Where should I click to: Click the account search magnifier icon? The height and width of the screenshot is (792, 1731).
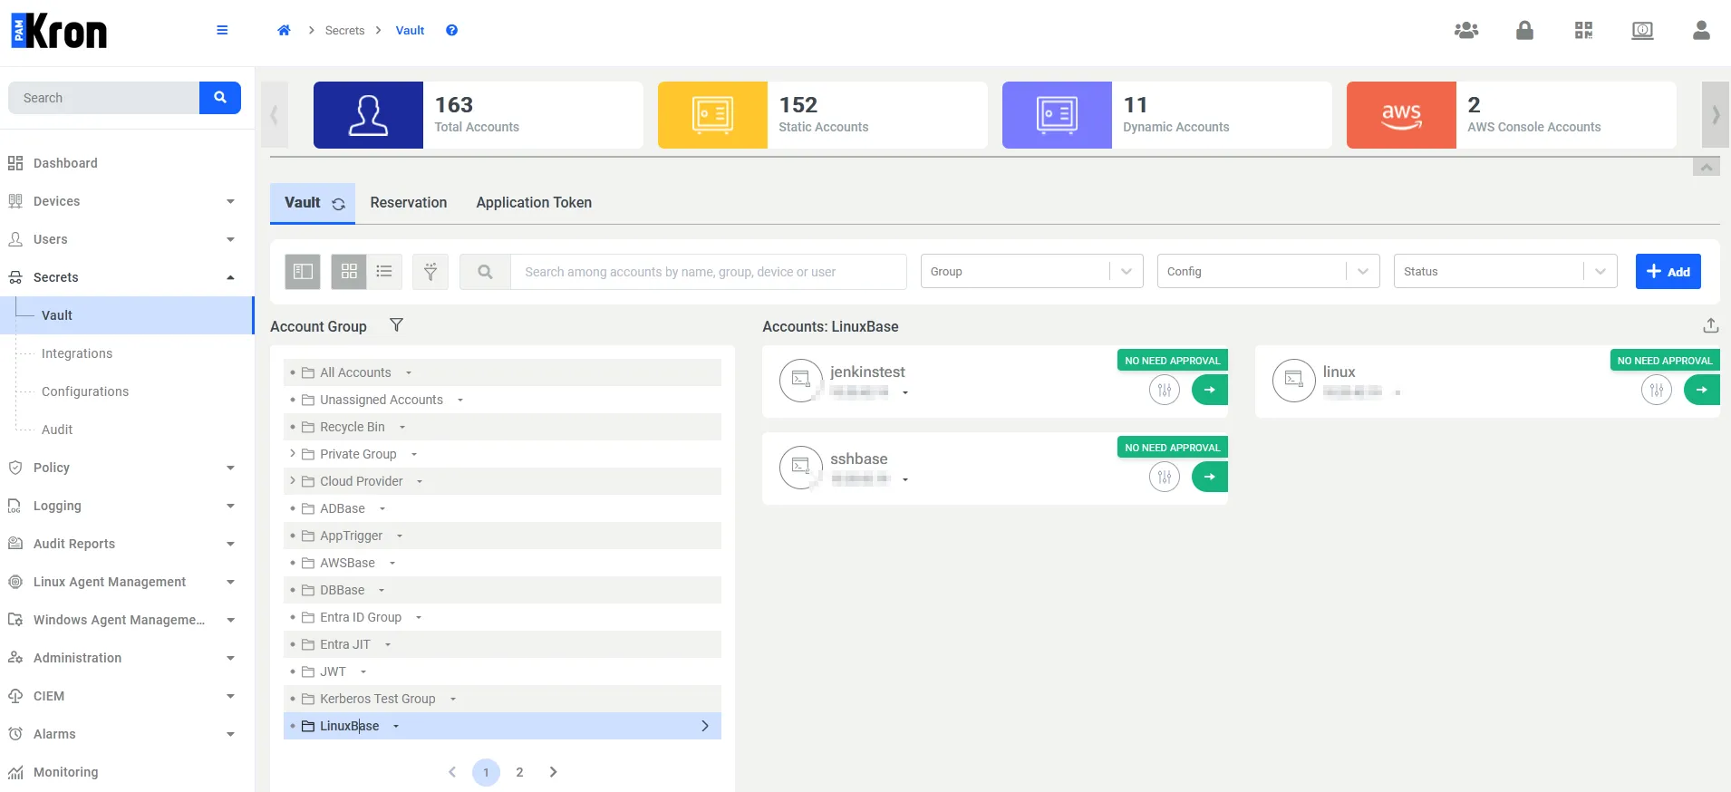(485, 272)
